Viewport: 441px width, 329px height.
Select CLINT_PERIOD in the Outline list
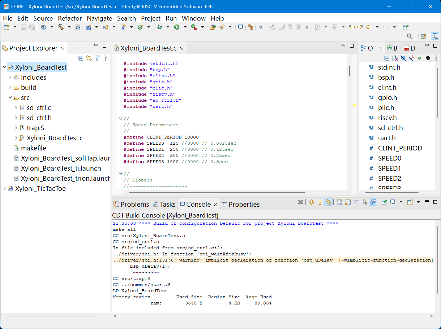point(400,148)
